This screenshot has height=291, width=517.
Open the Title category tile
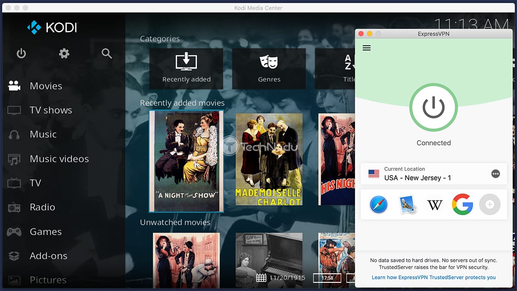click(335, 69)
